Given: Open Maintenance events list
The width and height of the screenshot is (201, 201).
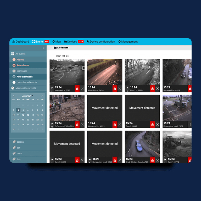Looking at the screenshot, I should 26,88.
